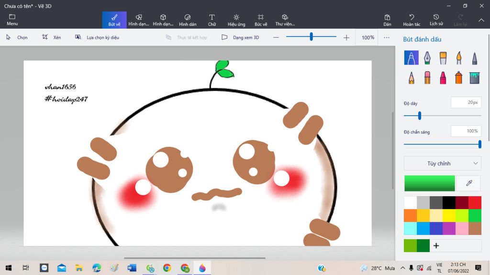Image resolution: width=490 pixels, height=275 pixels.
Task: Choose the dark green custom color swatch
Action: click(423, 246)
